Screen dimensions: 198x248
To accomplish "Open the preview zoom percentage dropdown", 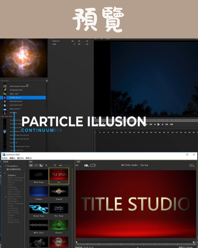I will pyautogui.click(x=77, y=165).
